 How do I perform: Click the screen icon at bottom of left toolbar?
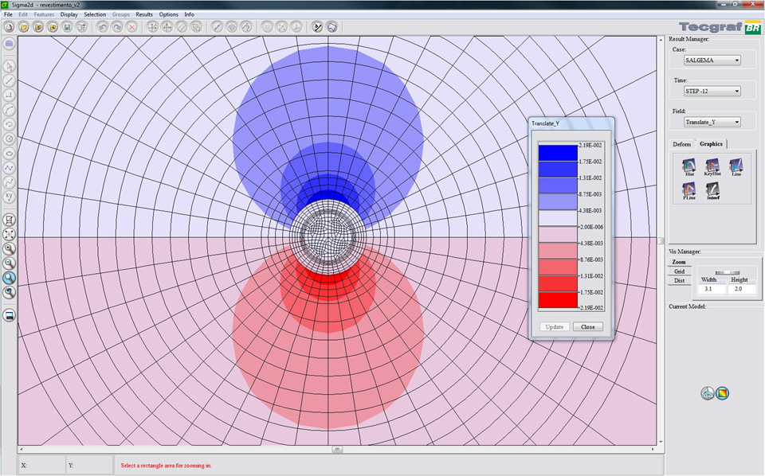pyautogui.click(x=10, y=316)
